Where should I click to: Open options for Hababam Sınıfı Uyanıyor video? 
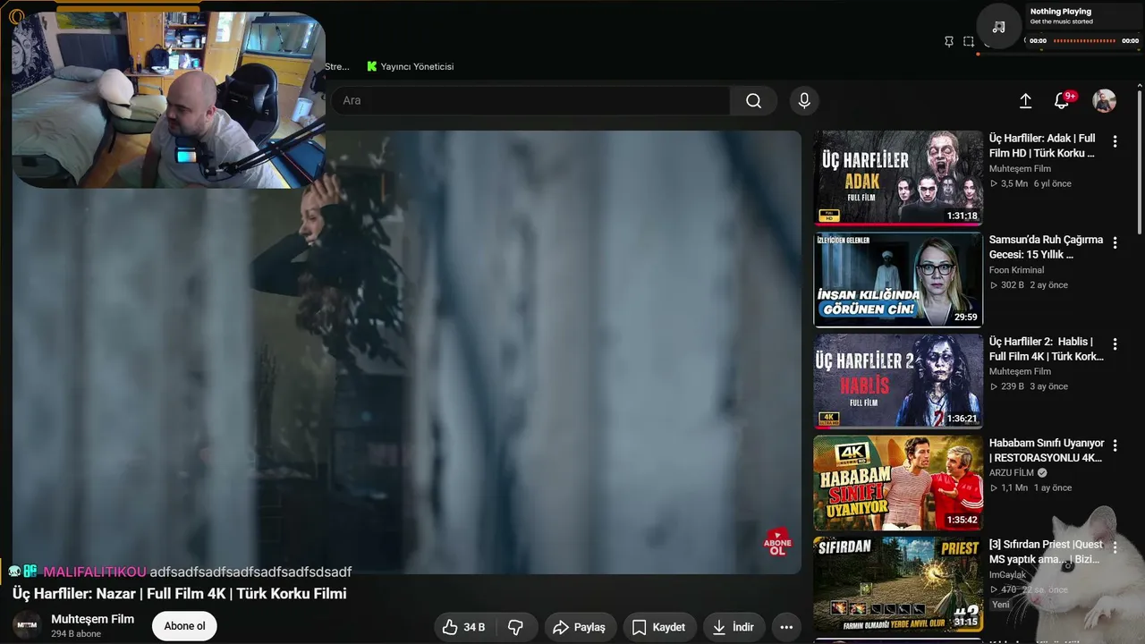point(1115,445)
